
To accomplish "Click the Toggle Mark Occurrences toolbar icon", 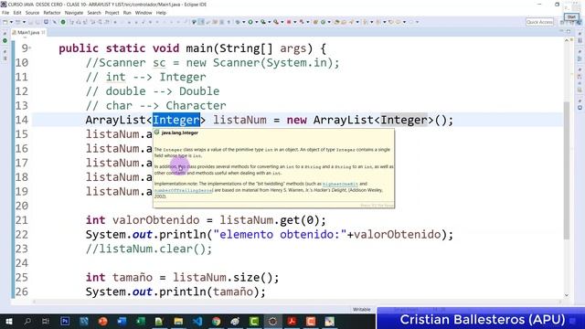I will click(x=201, y=22).
